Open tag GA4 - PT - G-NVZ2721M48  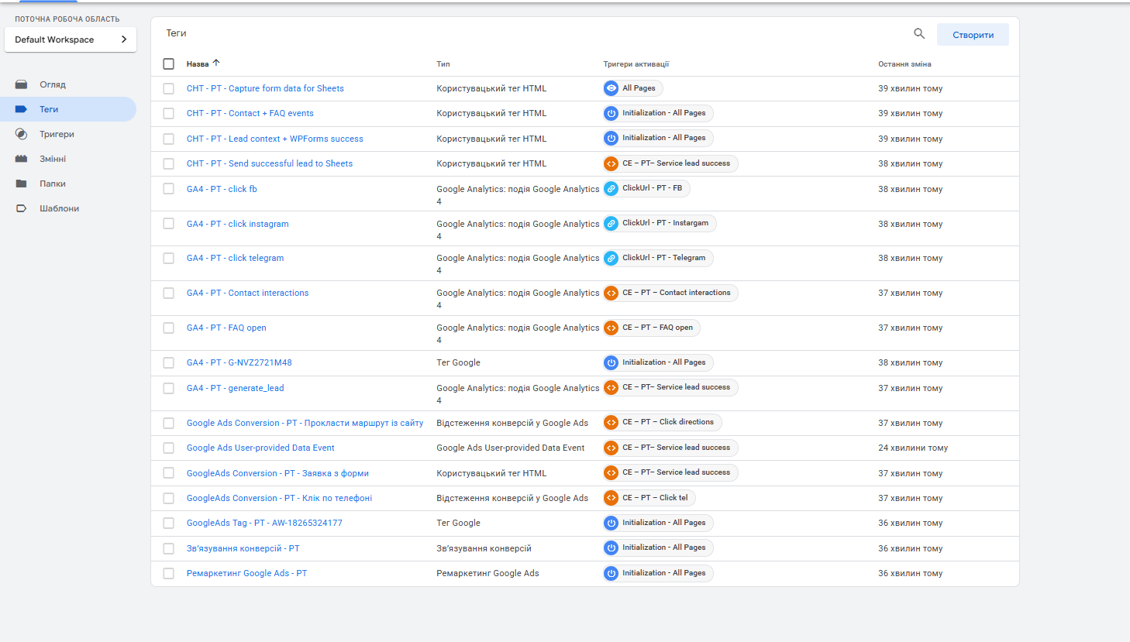tap(239, 362)
